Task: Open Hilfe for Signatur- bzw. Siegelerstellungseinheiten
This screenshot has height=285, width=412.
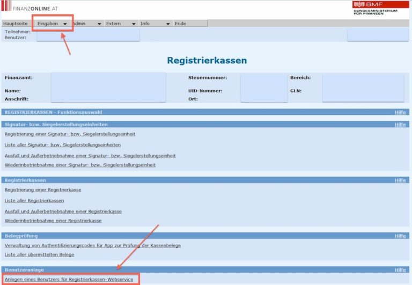Action: click(400, 125)
